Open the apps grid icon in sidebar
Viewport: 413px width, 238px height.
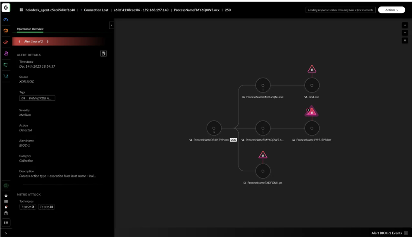[6, 201]
